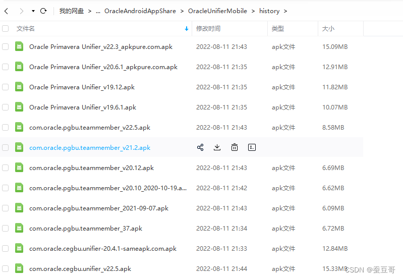The image size is (403, 278).
Task: Click apk icon of teammember_v20.10_2020-10-19
Action: point(19,188)
